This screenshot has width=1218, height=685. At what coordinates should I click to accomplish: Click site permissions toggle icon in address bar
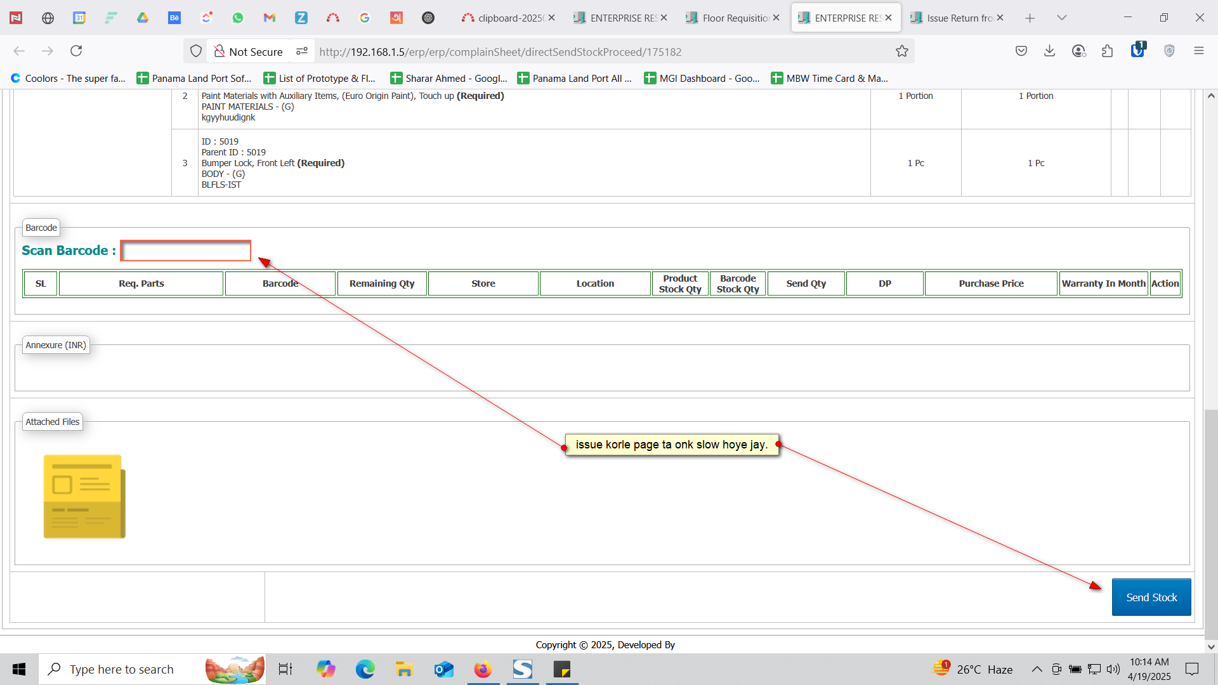(x=302, y=51)
